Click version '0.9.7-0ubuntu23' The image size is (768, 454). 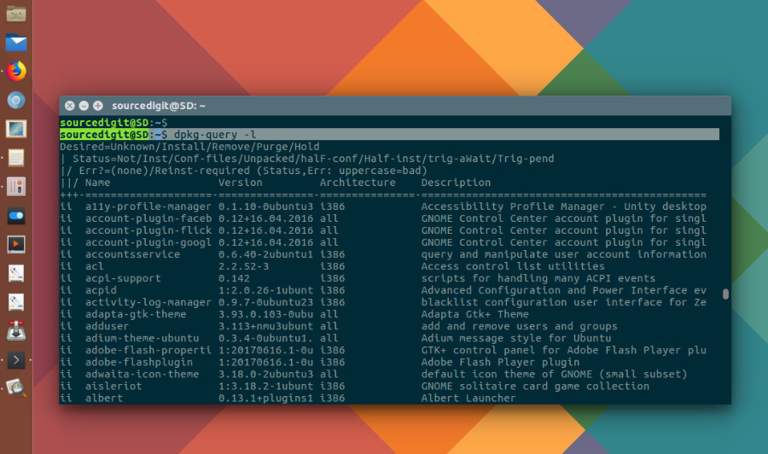pyautogui.click(x=265, y=302)
